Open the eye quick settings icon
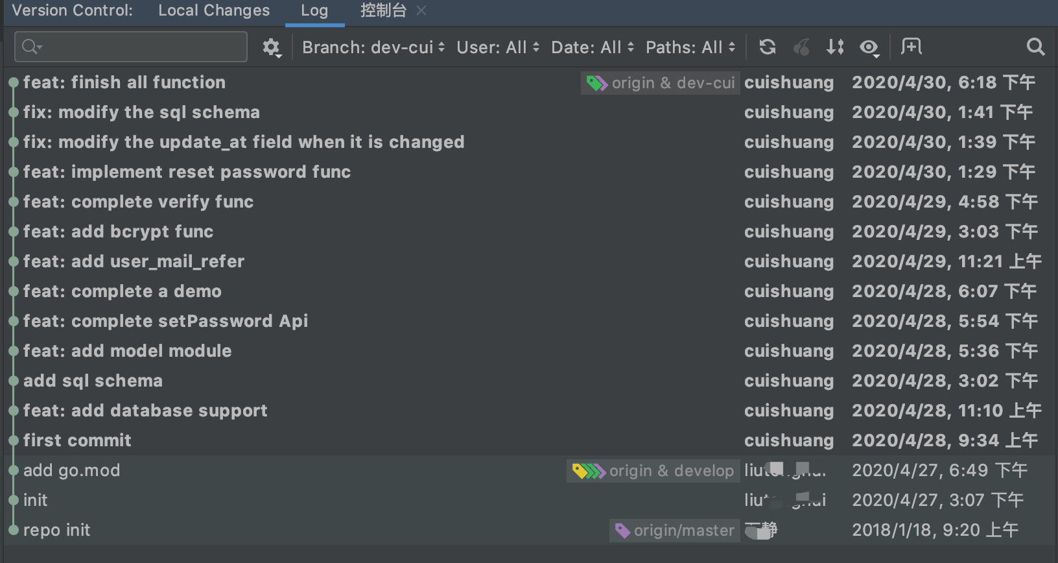The width and height of the screenshot is (1058, 563). (x=869, y=47)
